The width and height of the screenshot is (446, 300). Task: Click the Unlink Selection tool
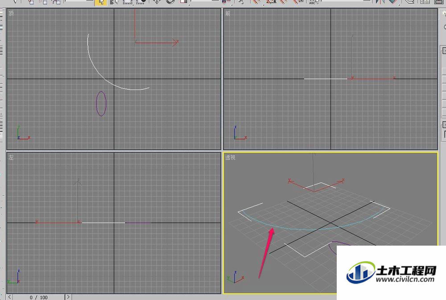click(44, 2)
